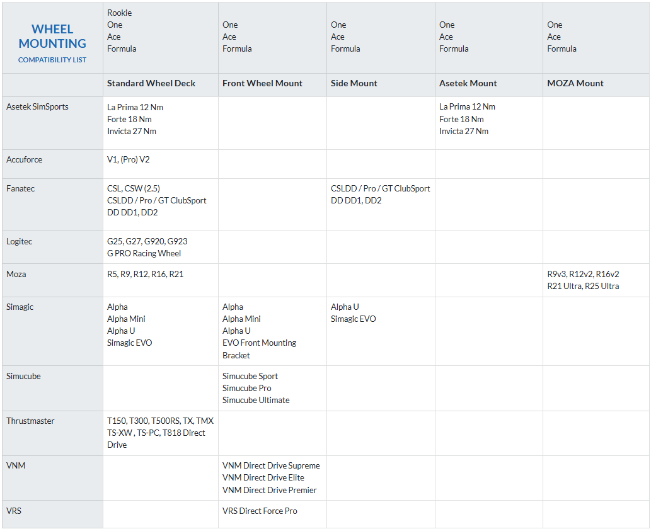This screenshot has width=651, height=529.
Task: Click the VNM row label
Action: (x=16, y=465)
